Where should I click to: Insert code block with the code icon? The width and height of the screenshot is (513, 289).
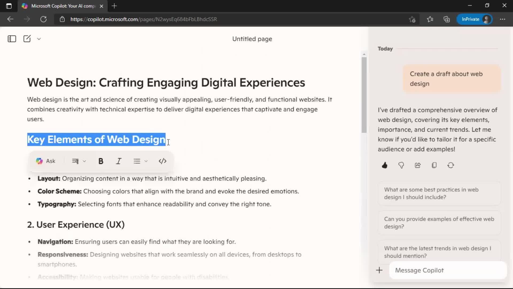click(162, 161)
